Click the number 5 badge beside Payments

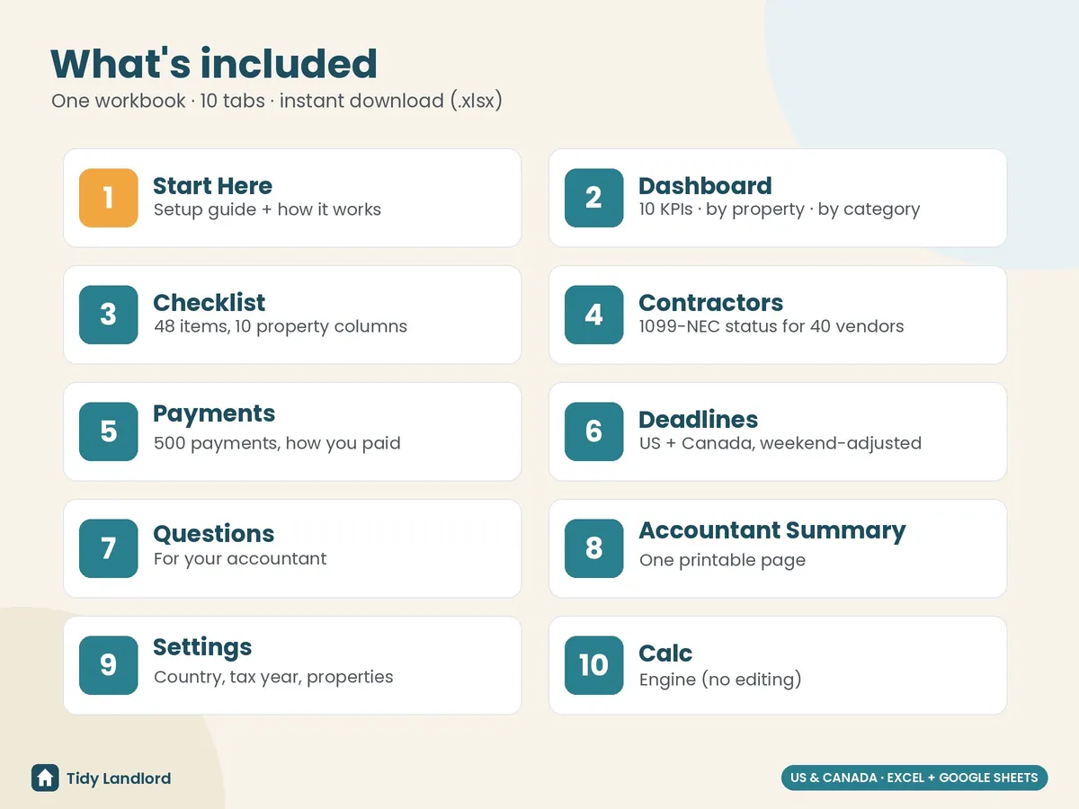[x=109, y=431]
